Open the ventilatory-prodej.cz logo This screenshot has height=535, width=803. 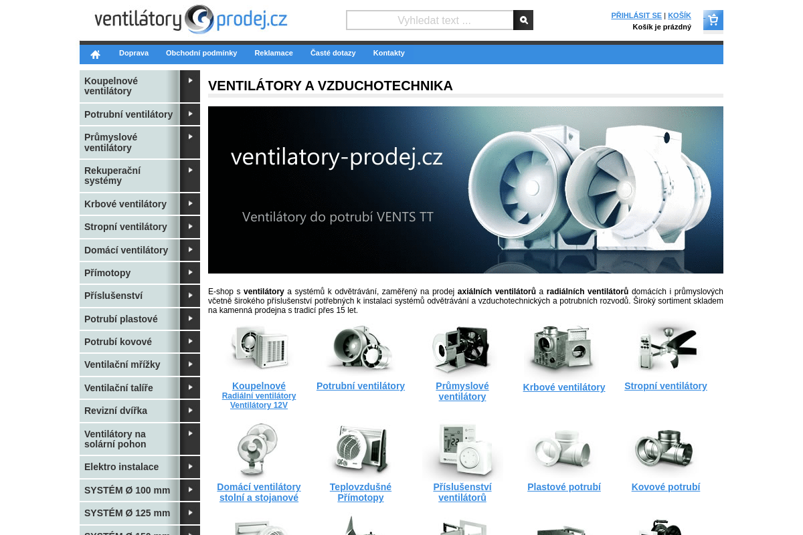tap(190, 20)
